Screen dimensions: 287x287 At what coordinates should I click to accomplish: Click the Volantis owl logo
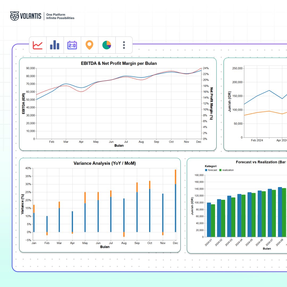14,16
